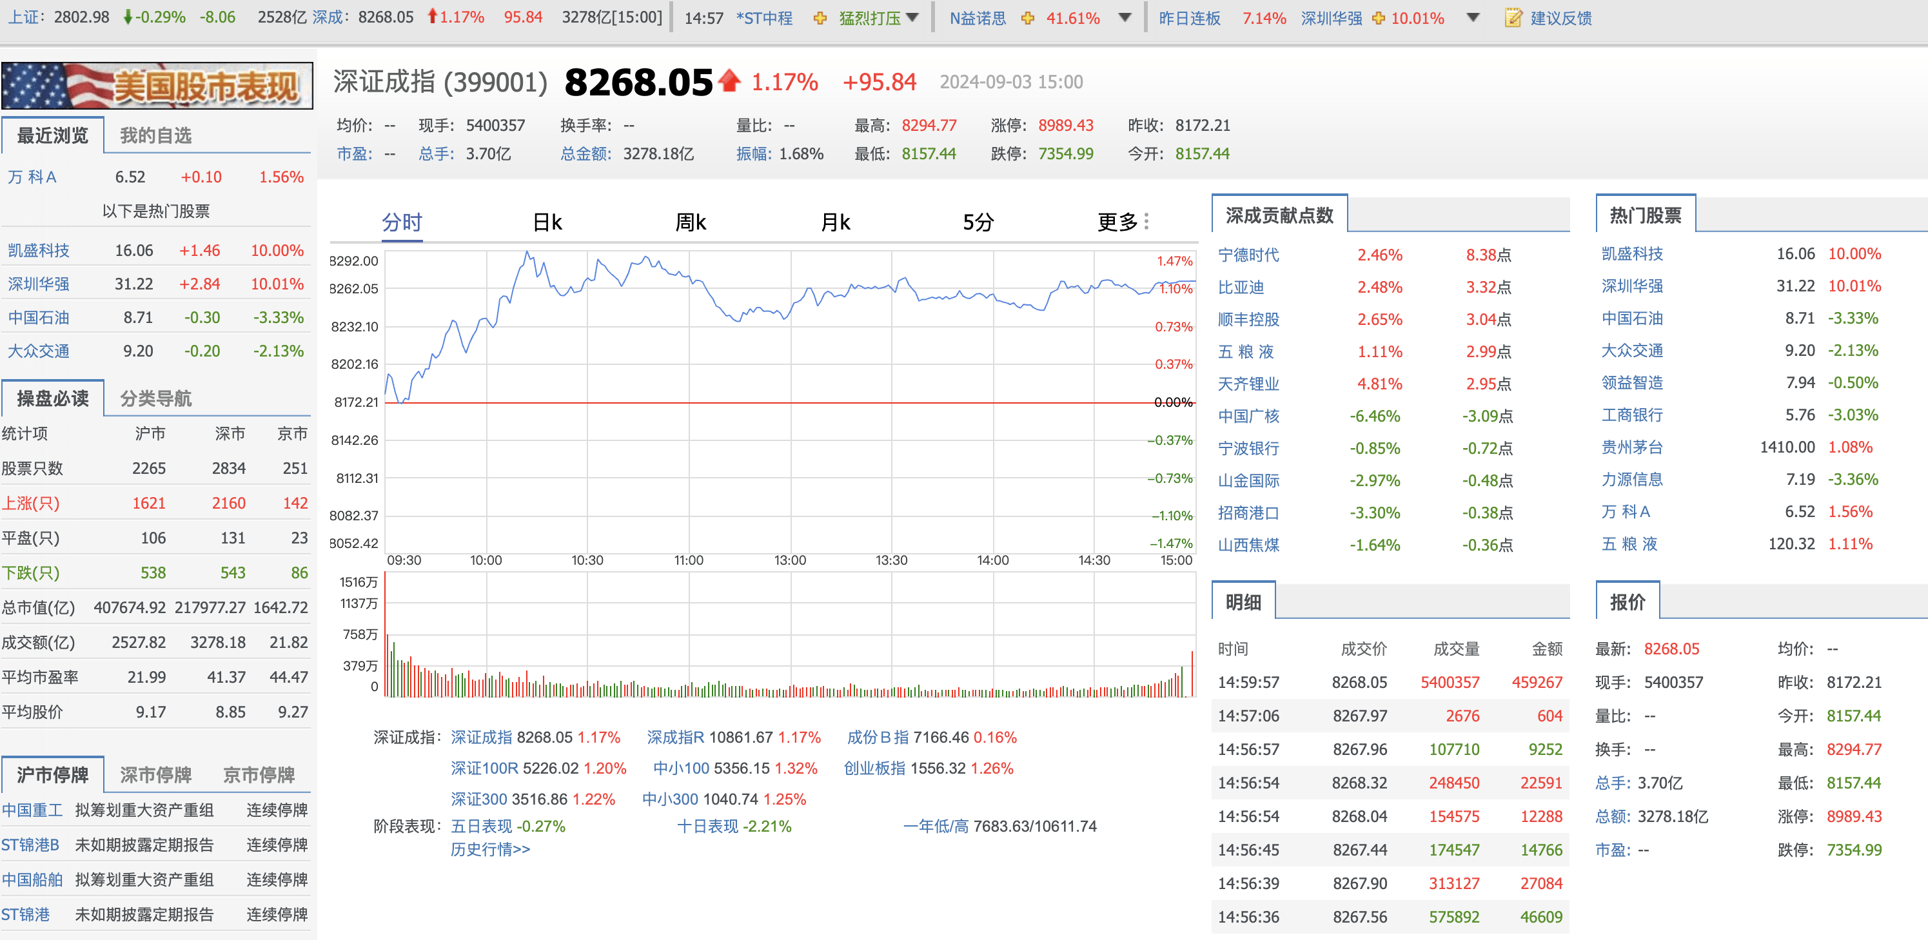Viewport: 1928px width, 940px height.
Task: Open the 明细 panel tab
Action: point(1243,602)
